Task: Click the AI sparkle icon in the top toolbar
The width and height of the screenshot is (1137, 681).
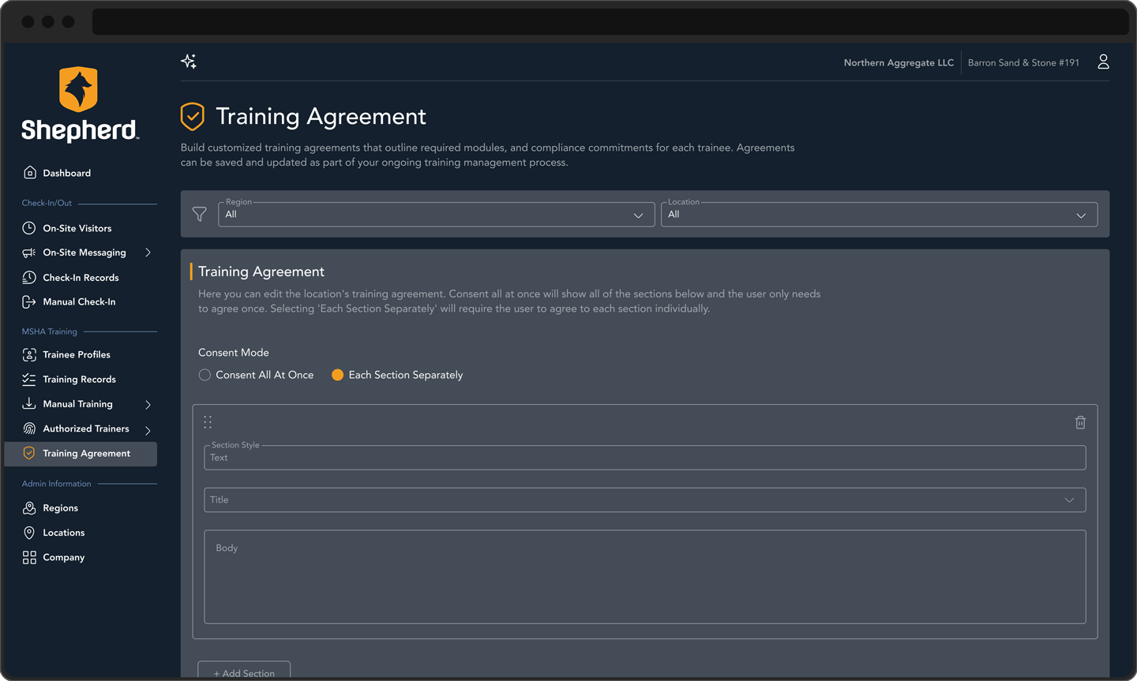Action: pyautogui.click(x=189, y=61)
